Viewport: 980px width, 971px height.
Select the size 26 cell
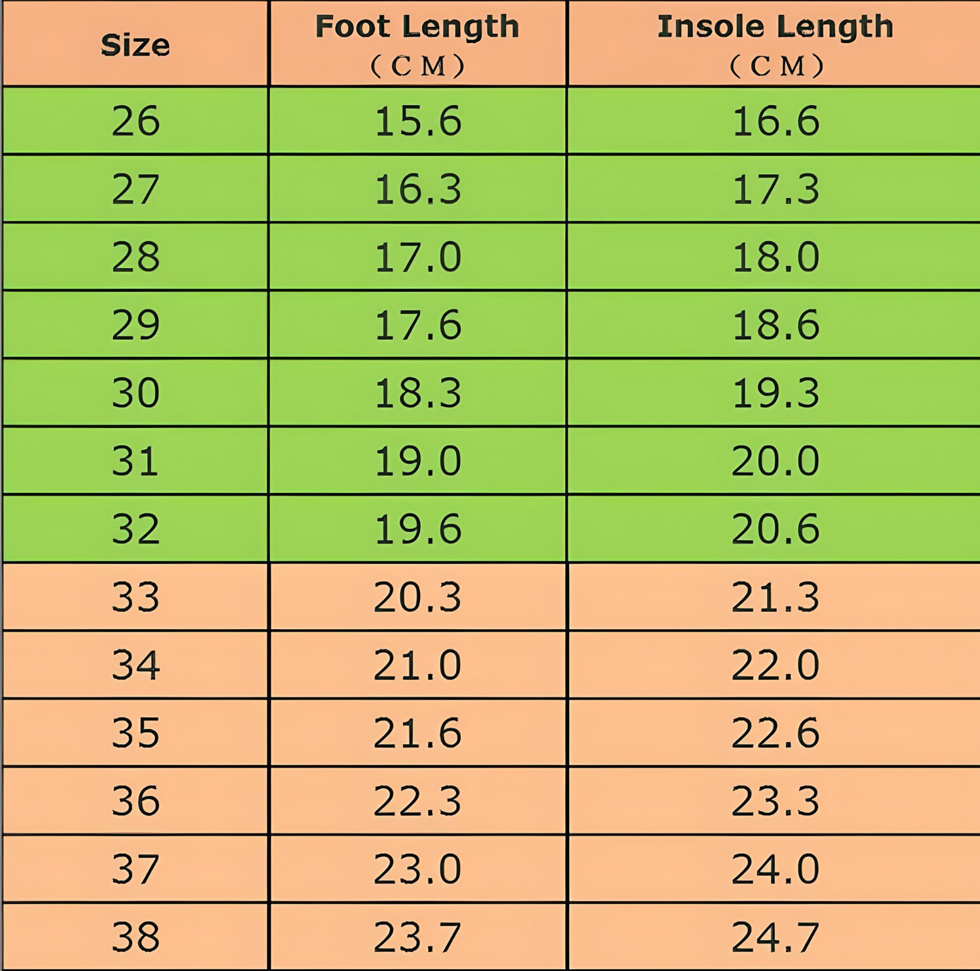pyautogui.click(x=135, y=121)
